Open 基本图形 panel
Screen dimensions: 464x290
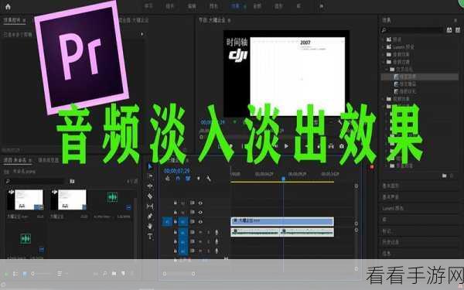coord(391,186)
